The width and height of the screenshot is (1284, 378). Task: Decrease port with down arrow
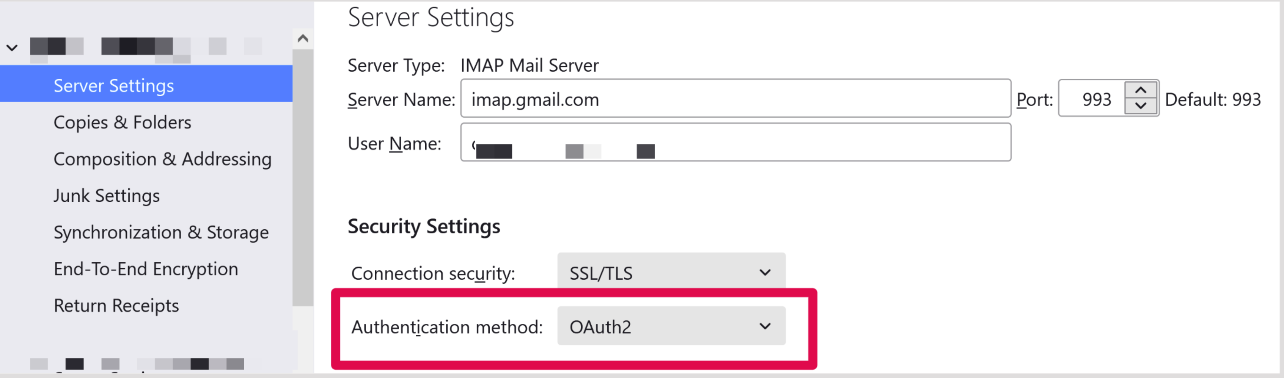tap(1141, 106)
